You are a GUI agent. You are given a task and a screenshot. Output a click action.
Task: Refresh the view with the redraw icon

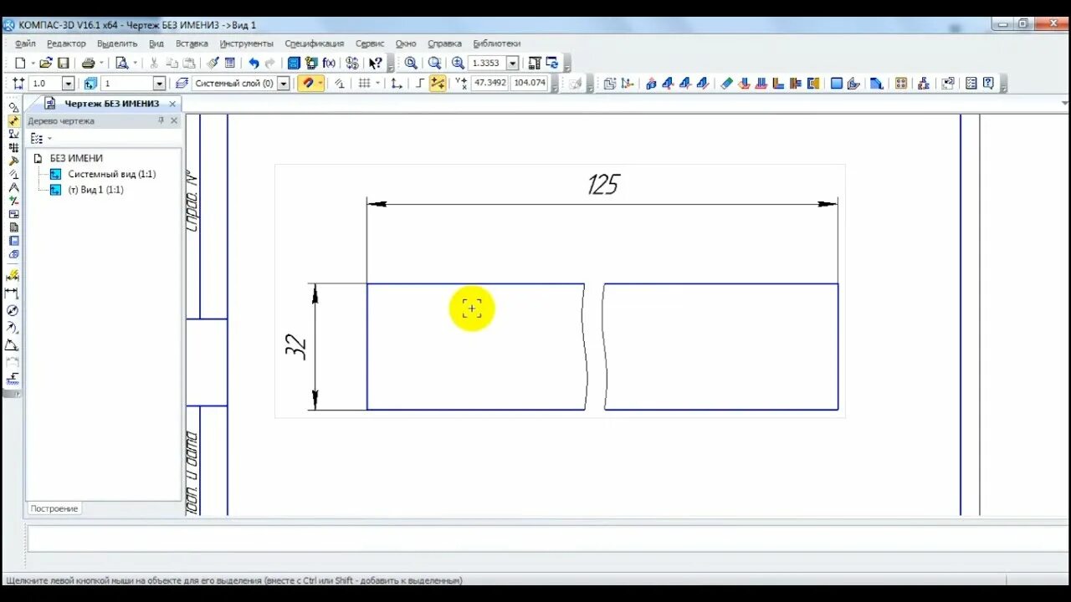[x=552, y=63]
